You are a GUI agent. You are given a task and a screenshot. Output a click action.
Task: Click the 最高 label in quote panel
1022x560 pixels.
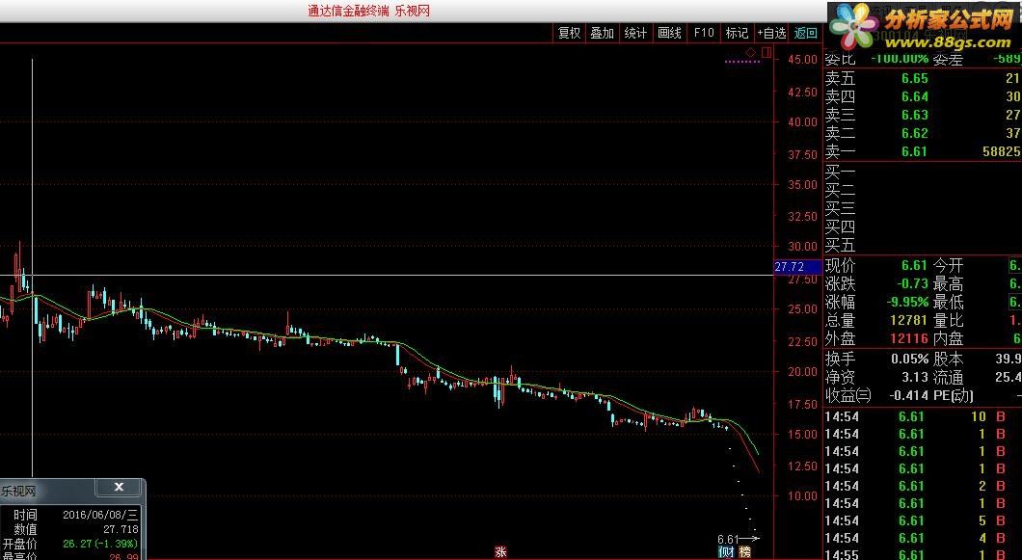(x=949, y=283)
